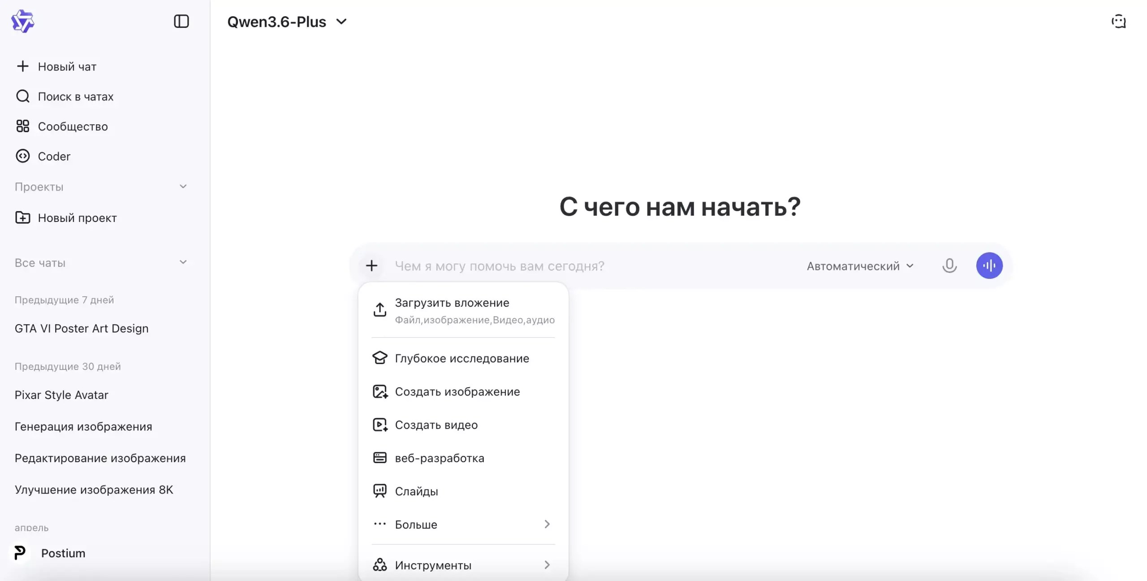
Task: Expand the Больше submenu arrow
Action: pyautogui.click(x=547, y=524)
